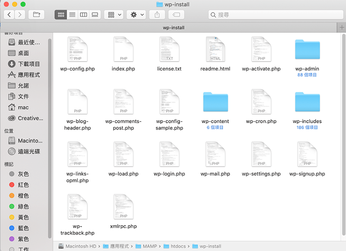
Task: Select the wp-trackback.php file
Action: click(x=77, y=215)
